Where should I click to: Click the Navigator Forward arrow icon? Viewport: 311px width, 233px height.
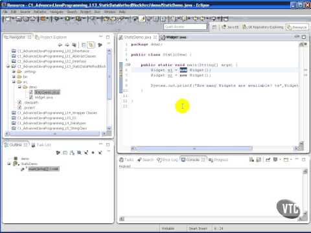coord(67,45)
